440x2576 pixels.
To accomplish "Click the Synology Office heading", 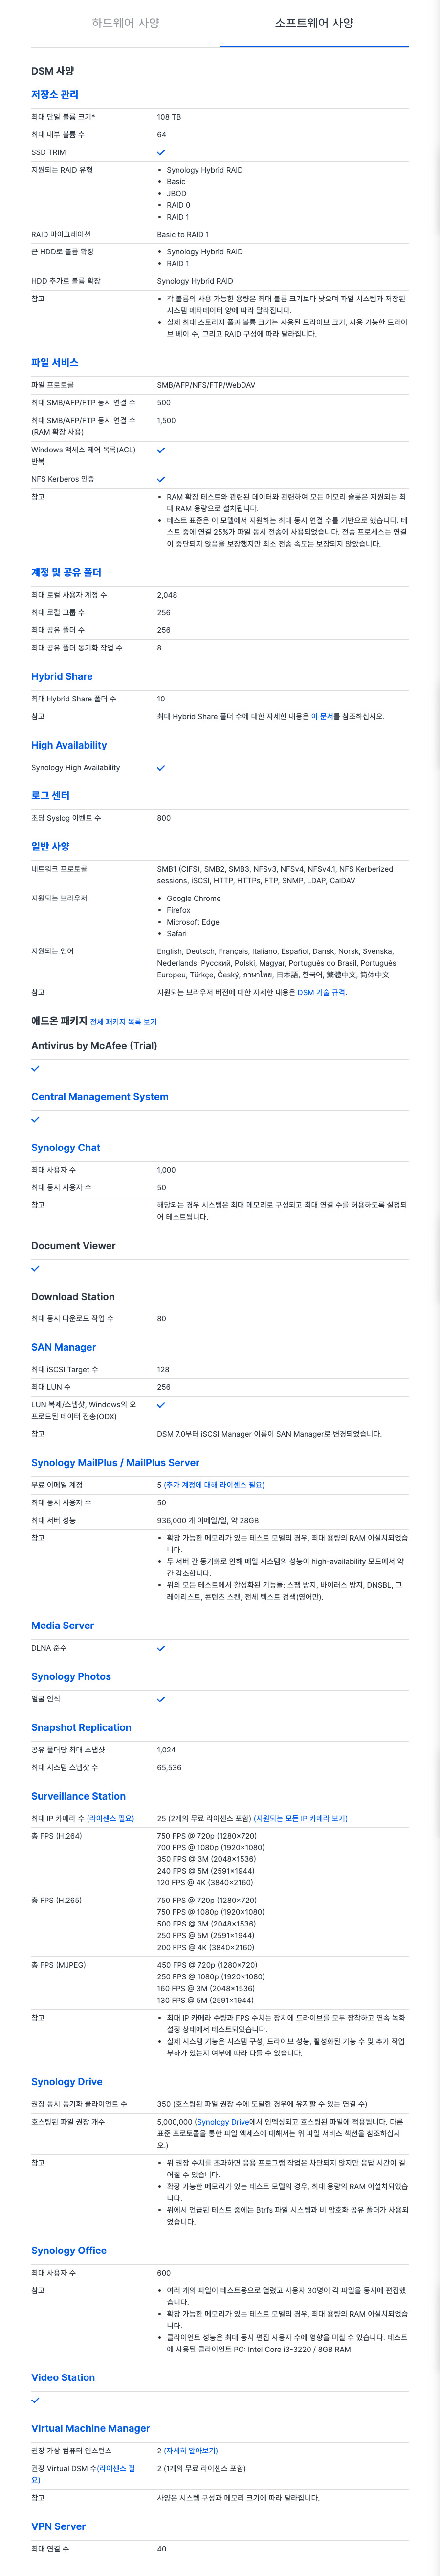I will 69,2250.
